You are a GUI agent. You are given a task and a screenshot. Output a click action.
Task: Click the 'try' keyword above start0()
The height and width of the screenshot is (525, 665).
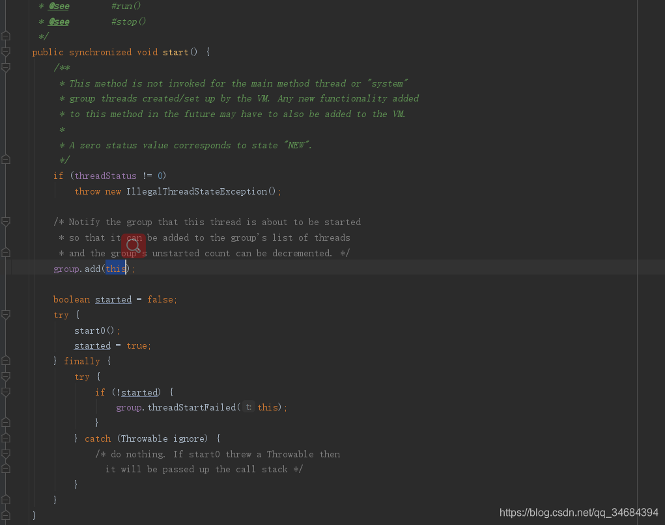pyautogui.click(x=61, y=316)
